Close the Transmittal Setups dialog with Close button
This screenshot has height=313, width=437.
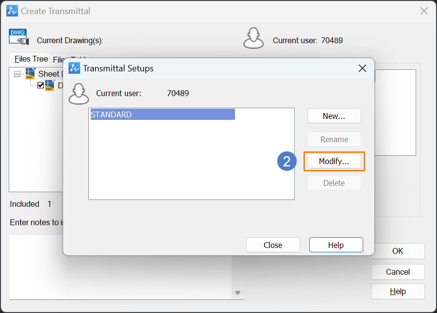pos(273,245)
